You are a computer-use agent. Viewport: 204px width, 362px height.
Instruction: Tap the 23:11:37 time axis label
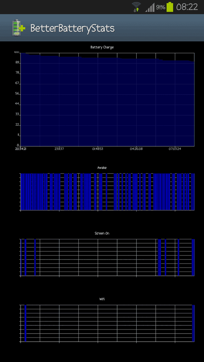[x=59, y=149]
